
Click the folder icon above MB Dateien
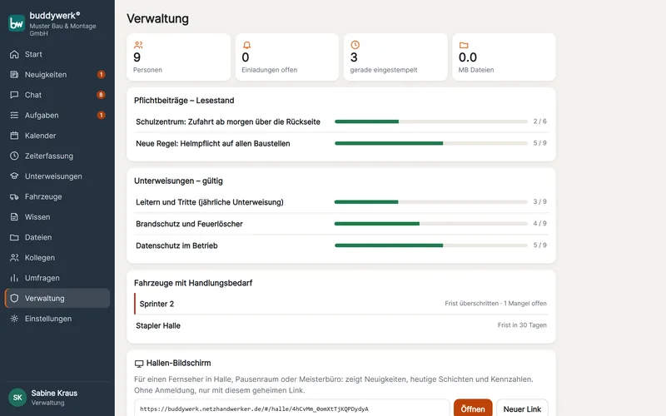[x=464, y=45]
